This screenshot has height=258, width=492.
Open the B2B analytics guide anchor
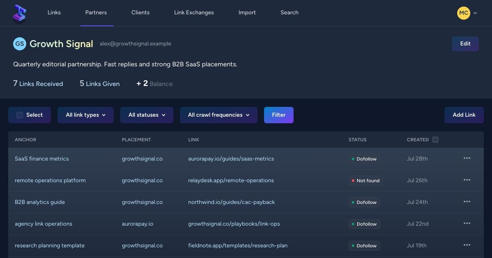(x=40, y=202)
